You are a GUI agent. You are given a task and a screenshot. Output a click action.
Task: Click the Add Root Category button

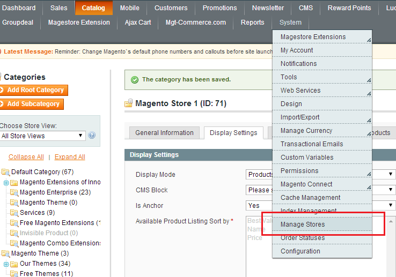point(34,90)
